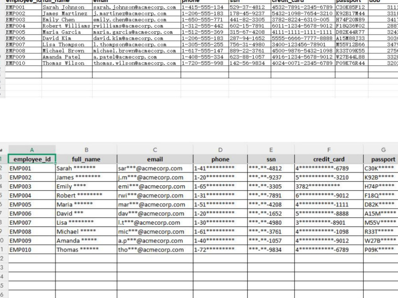Select masked name cell Amanda *****
Screen dimensions: 398x298
(x=86, y=240)
